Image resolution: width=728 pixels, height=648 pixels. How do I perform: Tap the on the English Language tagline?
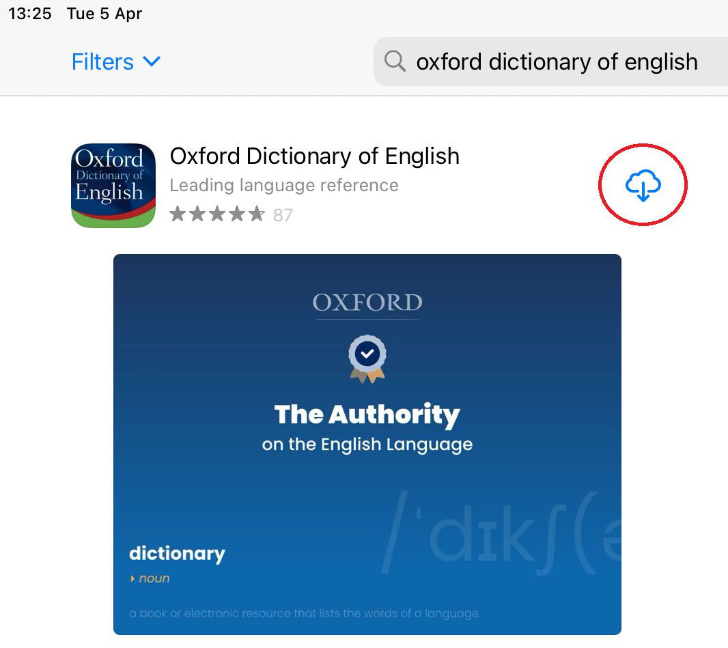(367, 445)
